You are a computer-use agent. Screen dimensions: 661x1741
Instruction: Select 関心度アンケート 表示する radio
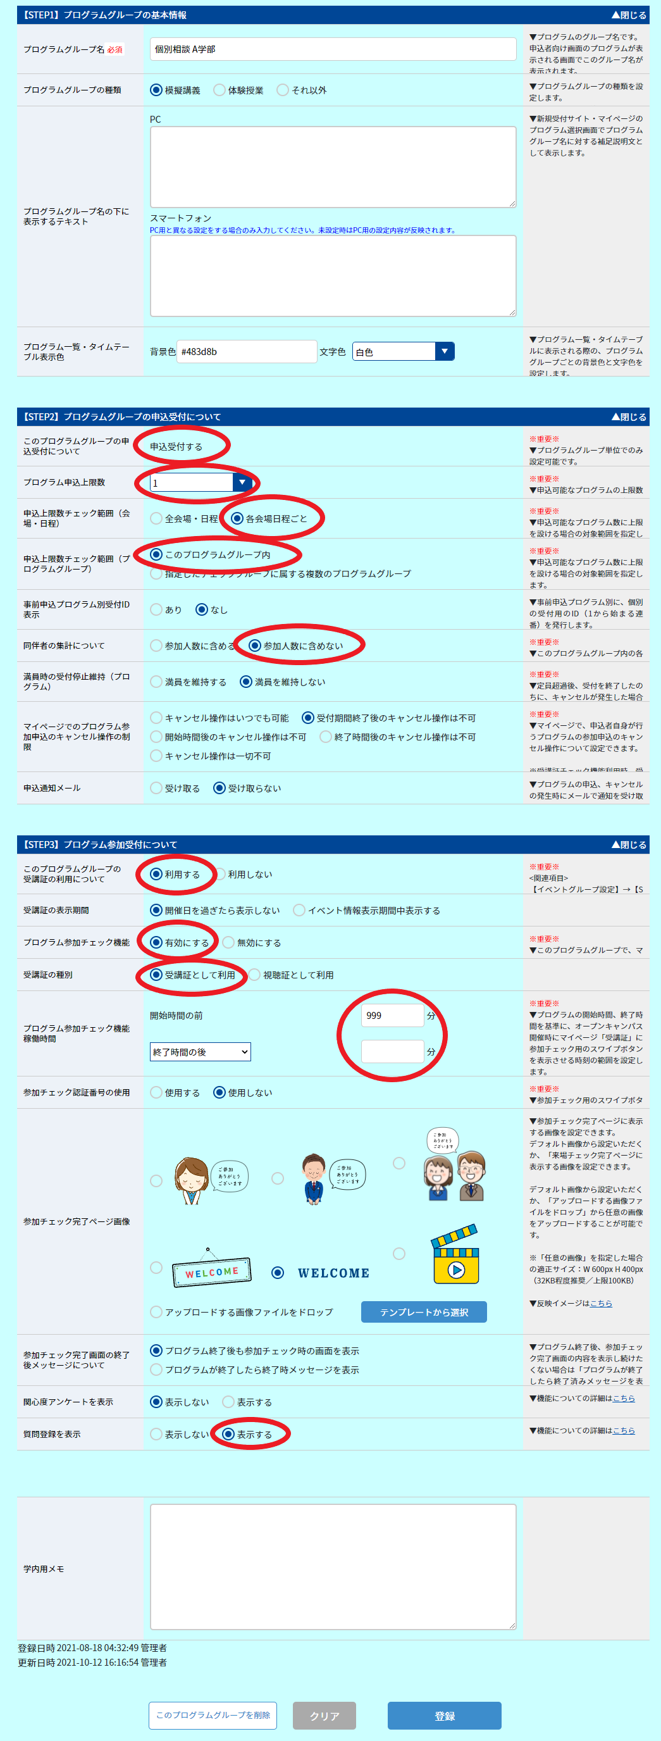tap(228, 1402)
